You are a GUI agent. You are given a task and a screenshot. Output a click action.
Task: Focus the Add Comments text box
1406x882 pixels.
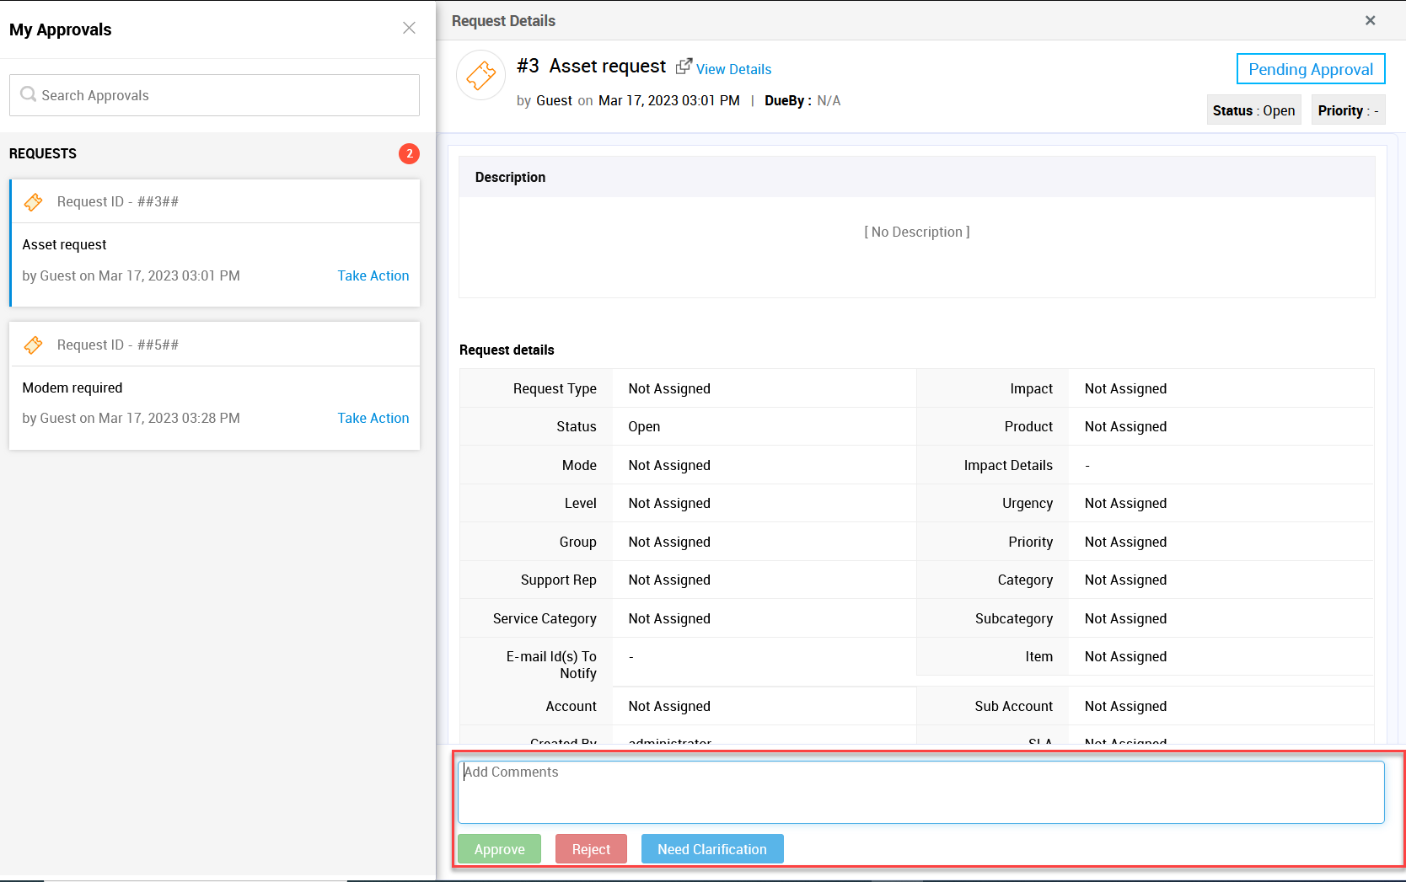(x=920, y=792)
